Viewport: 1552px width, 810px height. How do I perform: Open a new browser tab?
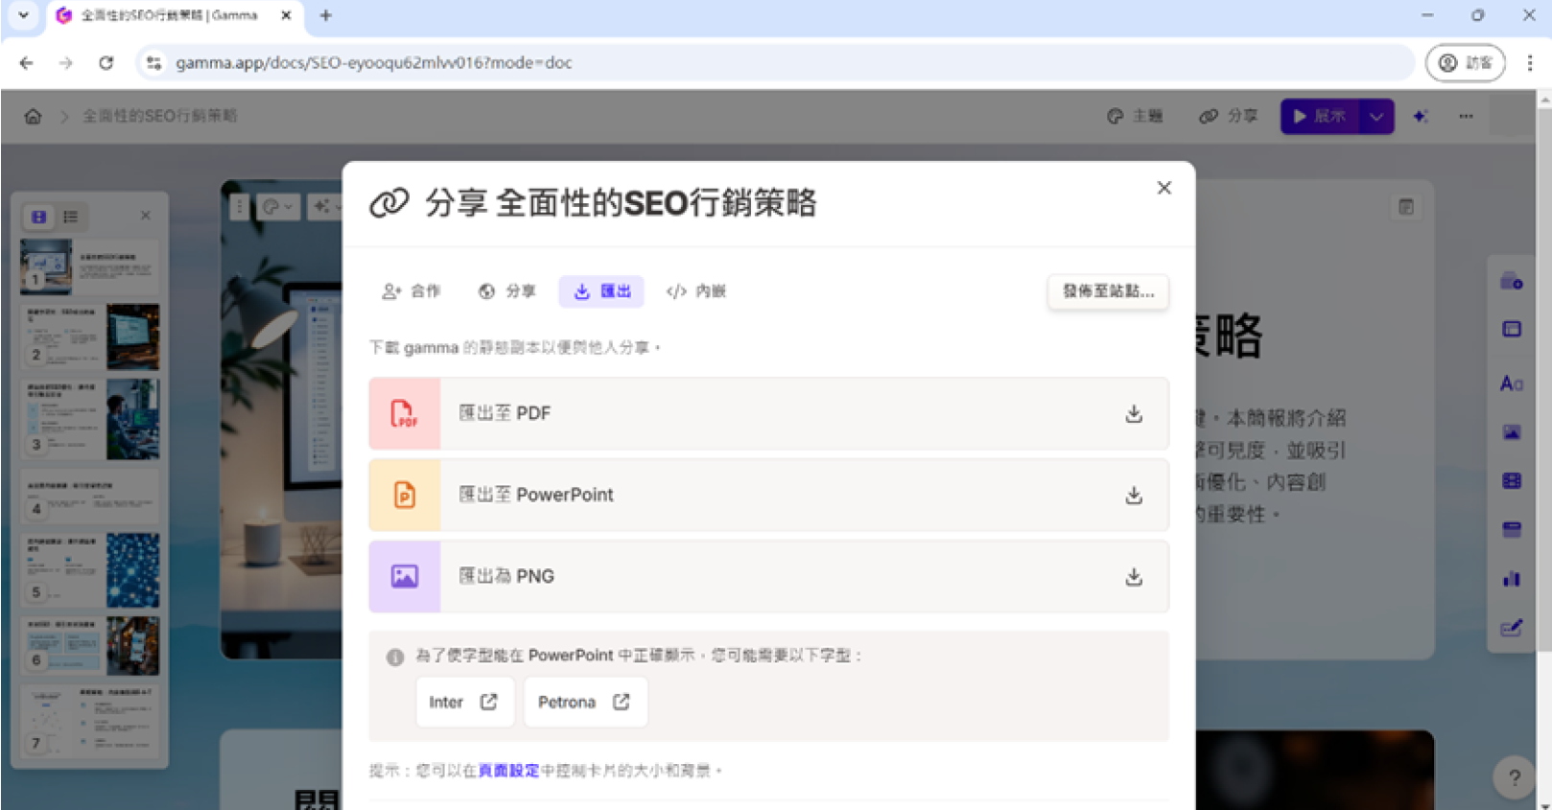pyautogui.click(x=325, y=15)
